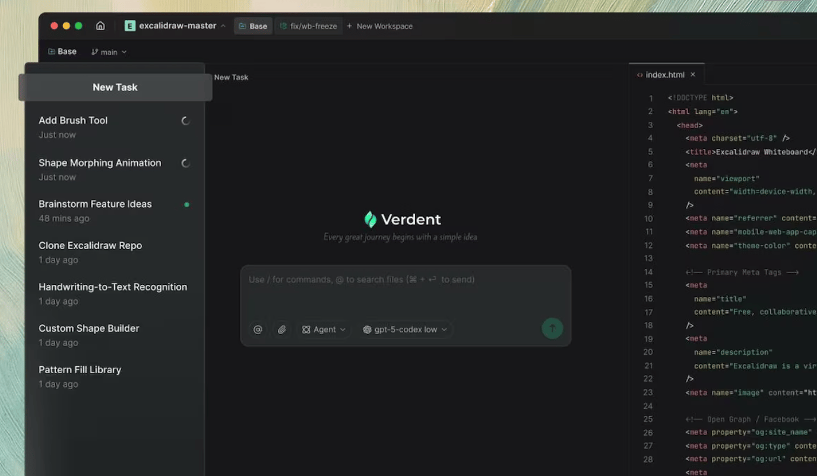817x476 pixels.
Task: Open the Shape Morphing Animation task
Action: (x=115, y=169)
